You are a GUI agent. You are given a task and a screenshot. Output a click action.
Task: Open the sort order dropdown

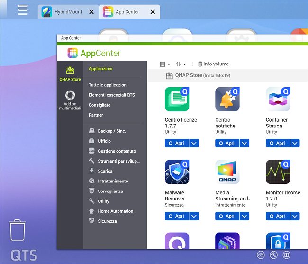[x=181, y=64]
